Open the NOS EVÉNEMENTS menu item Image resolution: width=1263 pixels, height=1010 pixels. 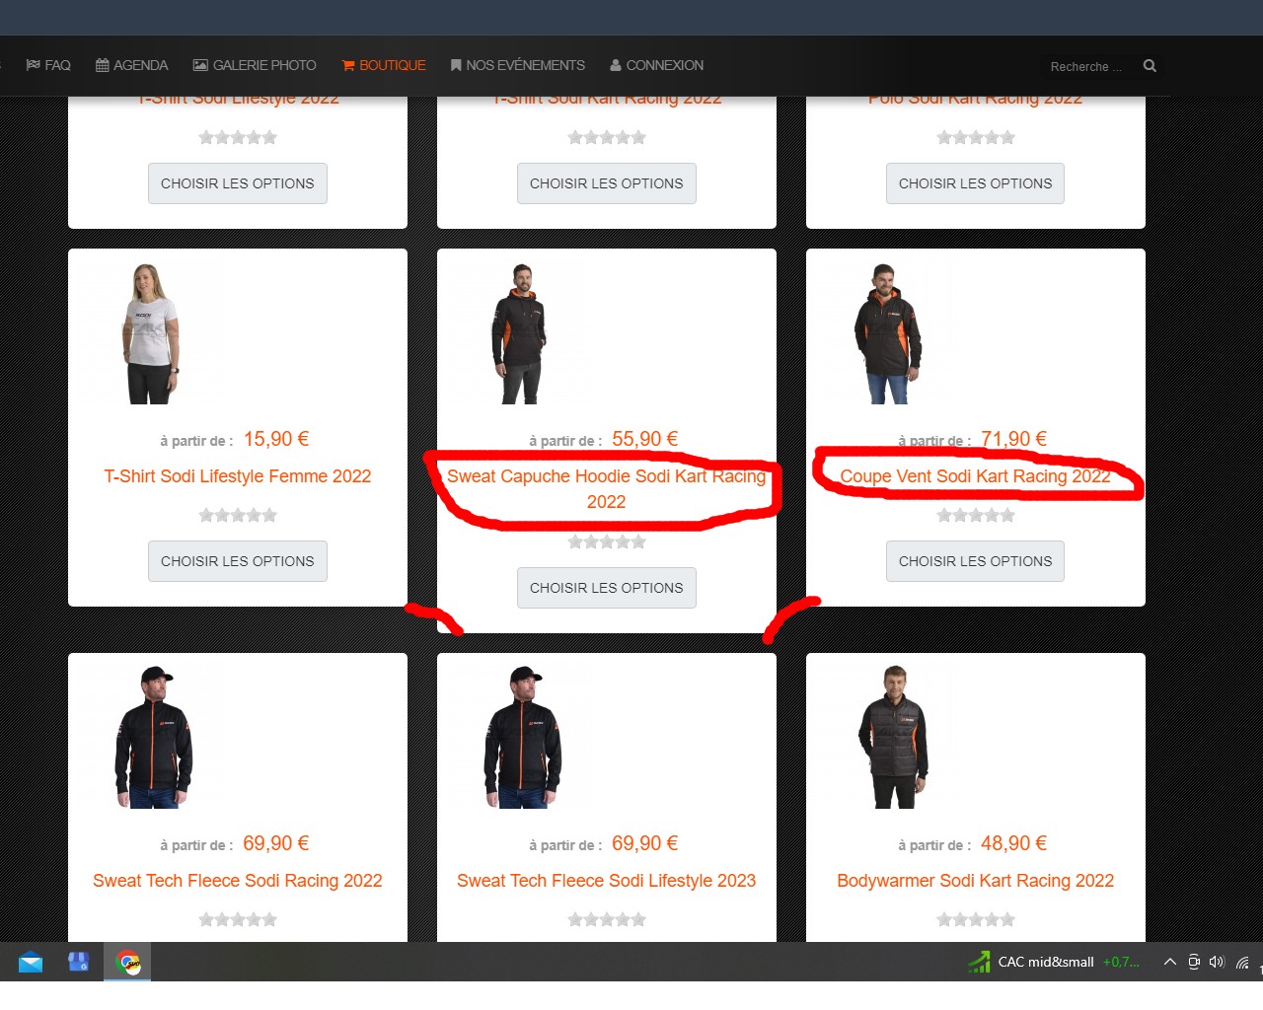pyautogui.click(x=518, y=65)
